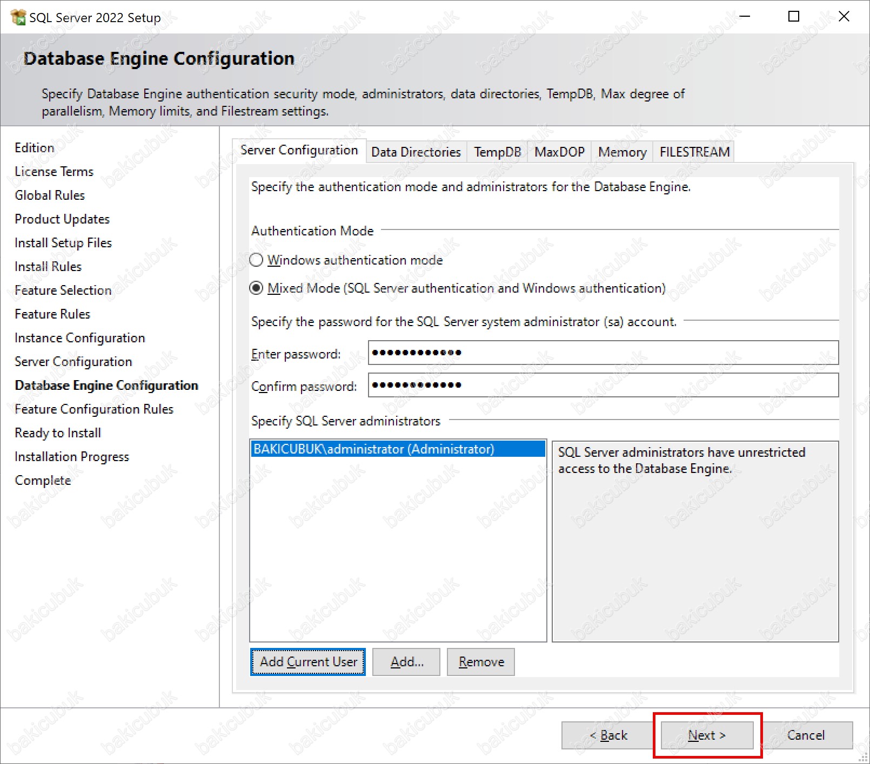Click the Remove button
Screen dimensions: 870x764
point(481,662)
